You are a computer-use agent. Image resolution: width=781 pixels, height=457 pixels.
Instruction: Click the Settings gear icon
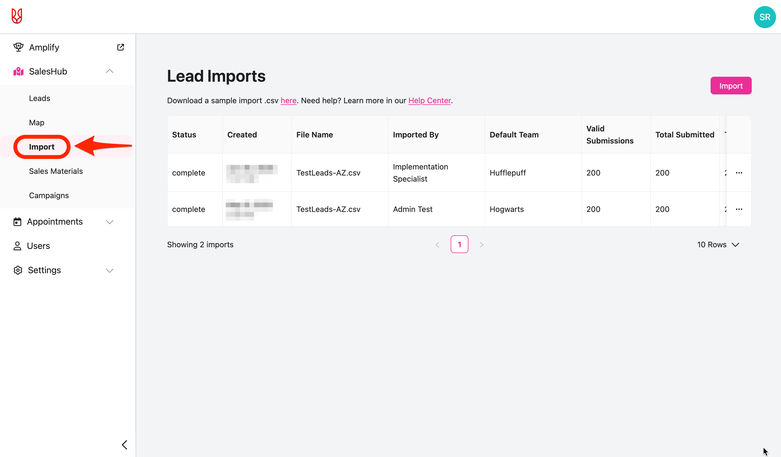coord(18,270)
